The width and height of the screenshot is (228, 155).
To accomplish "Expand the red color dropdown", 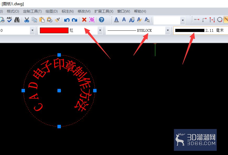I will tap(100, 30).
